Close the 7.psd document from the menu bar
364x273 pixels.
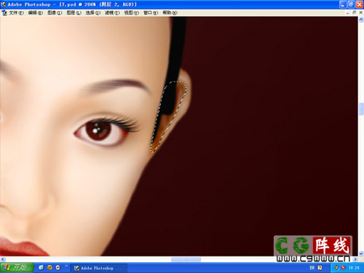(x=360, y=12)
